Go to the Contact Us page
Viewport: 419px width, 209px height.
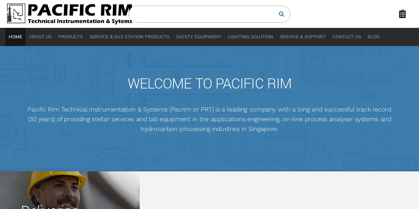pos(347,37)
